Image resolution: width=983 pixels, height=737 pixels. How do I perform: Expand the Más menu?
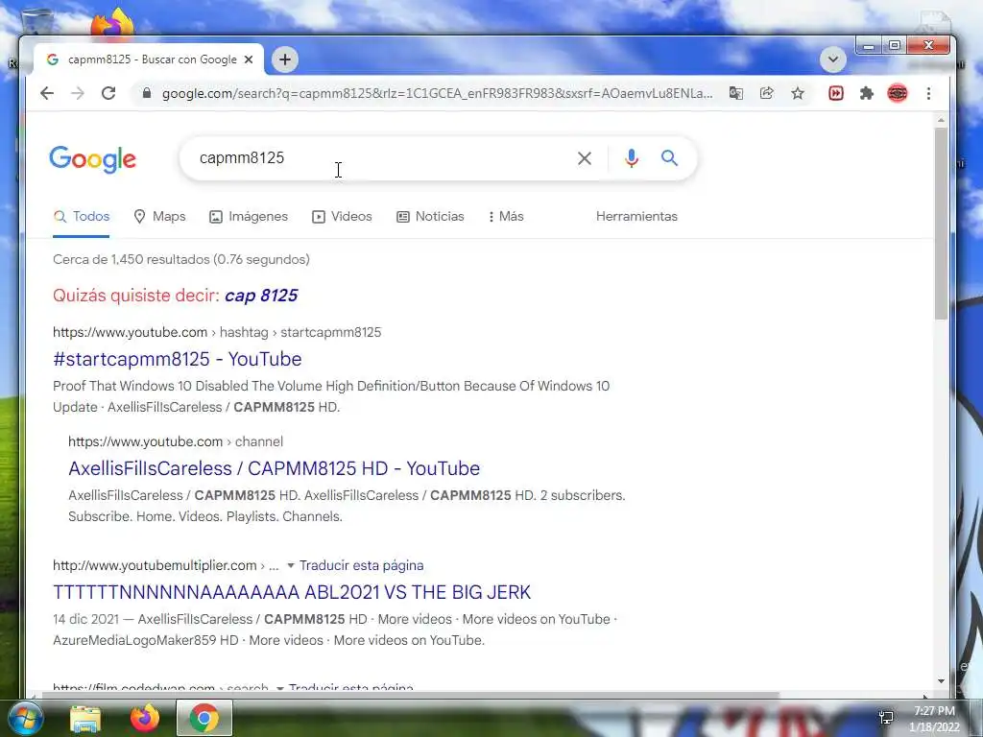(505, 216)
